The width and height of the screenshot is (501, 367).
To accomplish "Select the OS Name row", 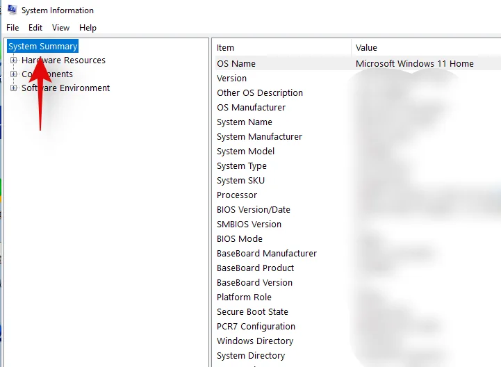I will [357, 63].
